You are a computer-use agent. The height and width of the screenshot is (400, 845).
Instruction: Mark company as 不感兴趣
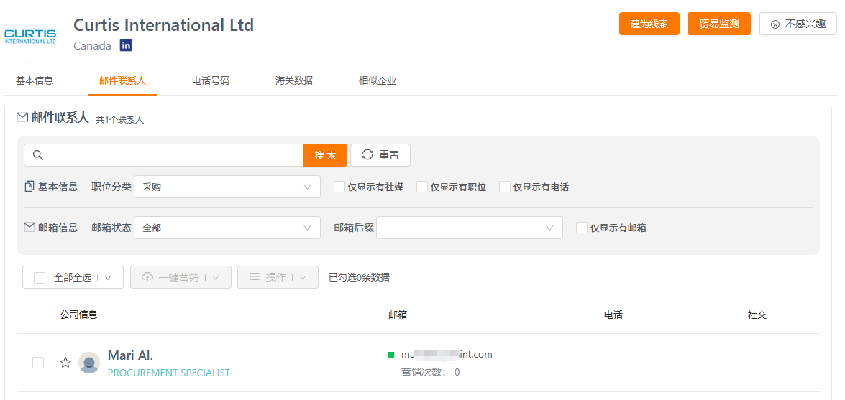(x=798, y=24)
